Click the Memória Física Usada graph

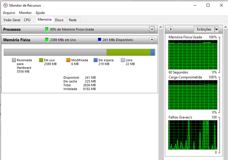coord(193,55)
